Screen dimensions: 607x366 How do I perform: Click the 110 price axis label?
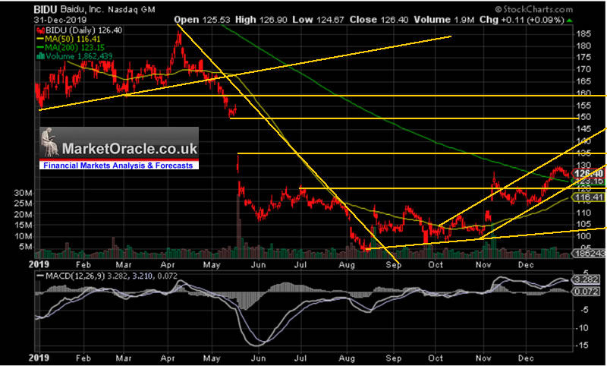coord(583,213)
